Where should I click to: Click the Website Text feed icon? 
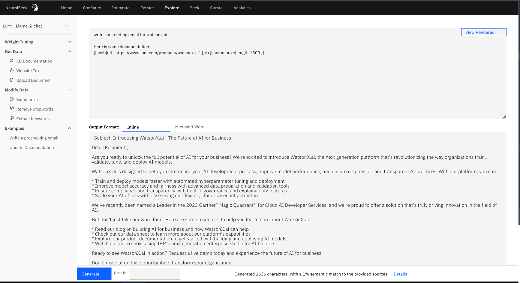[12, 70]
